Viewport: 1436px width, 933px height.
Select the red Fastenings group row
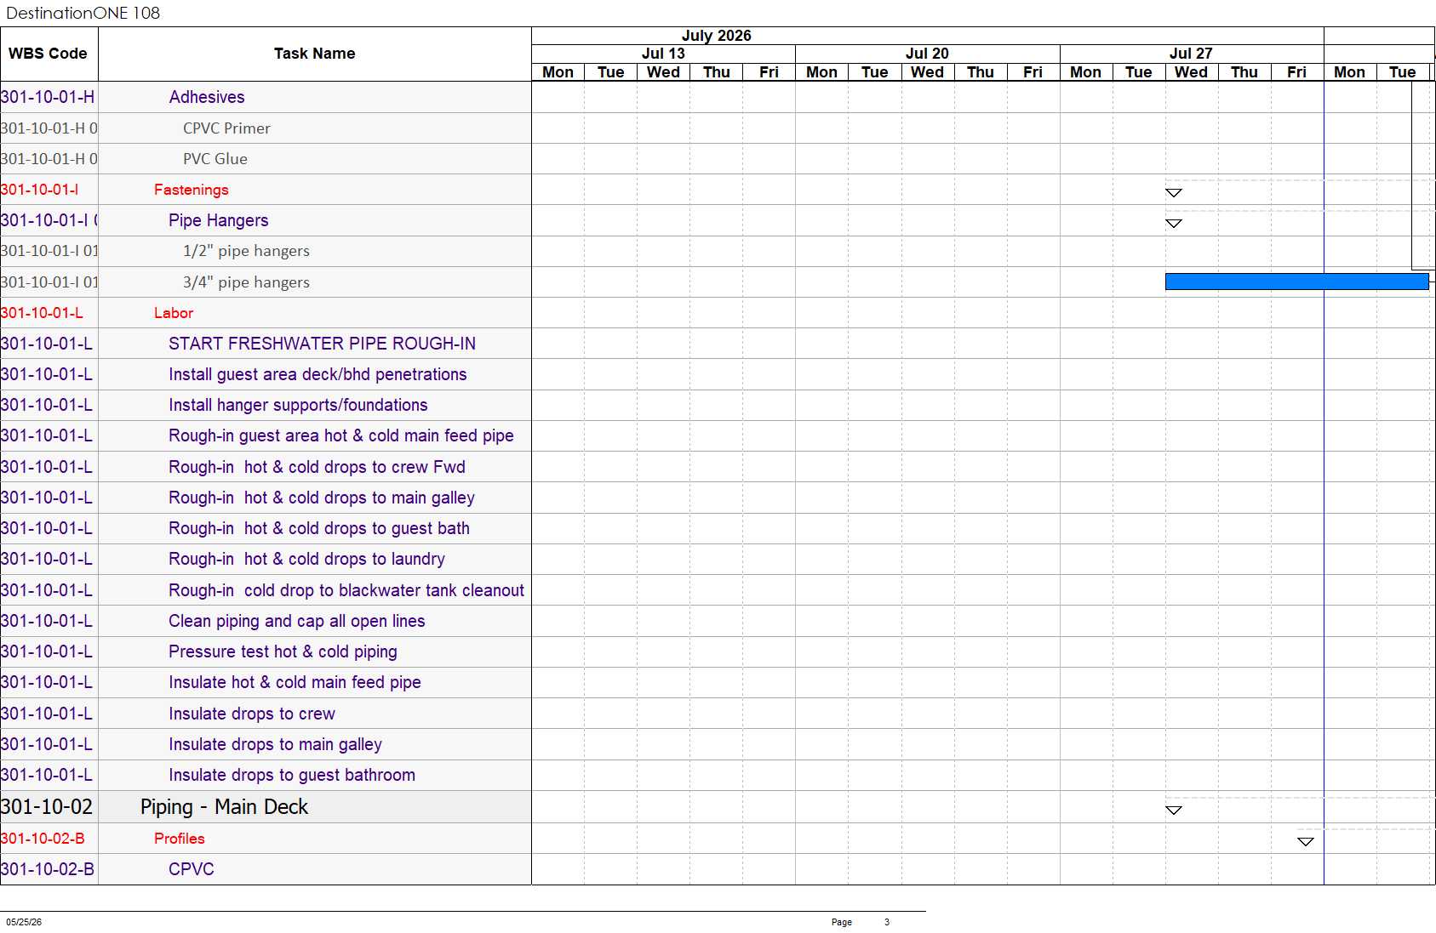[266, 190]
